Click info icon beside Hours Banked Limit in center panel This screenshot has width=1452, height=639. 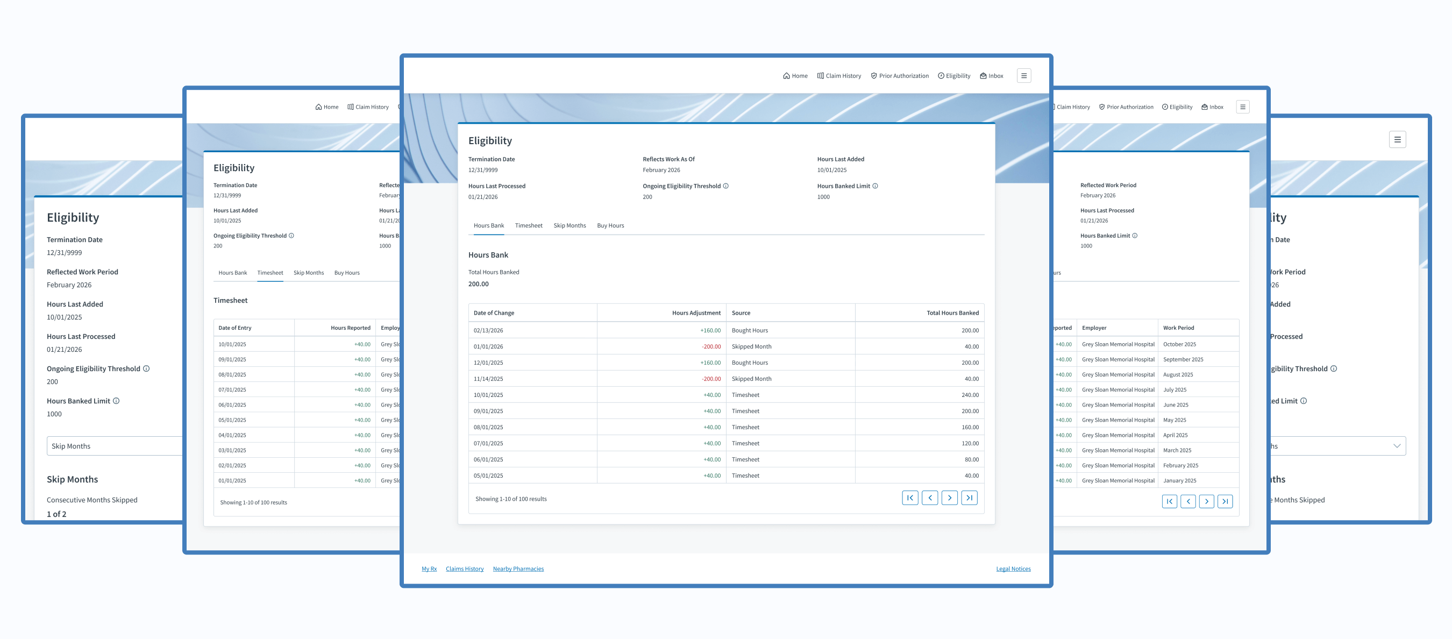click(x=875, y=186)
